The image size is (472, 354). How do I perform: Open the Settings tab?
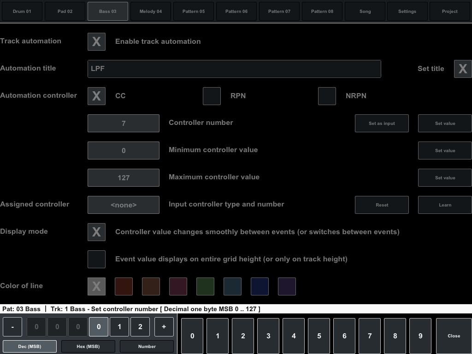pyautogui.click(x=407, y=12)
